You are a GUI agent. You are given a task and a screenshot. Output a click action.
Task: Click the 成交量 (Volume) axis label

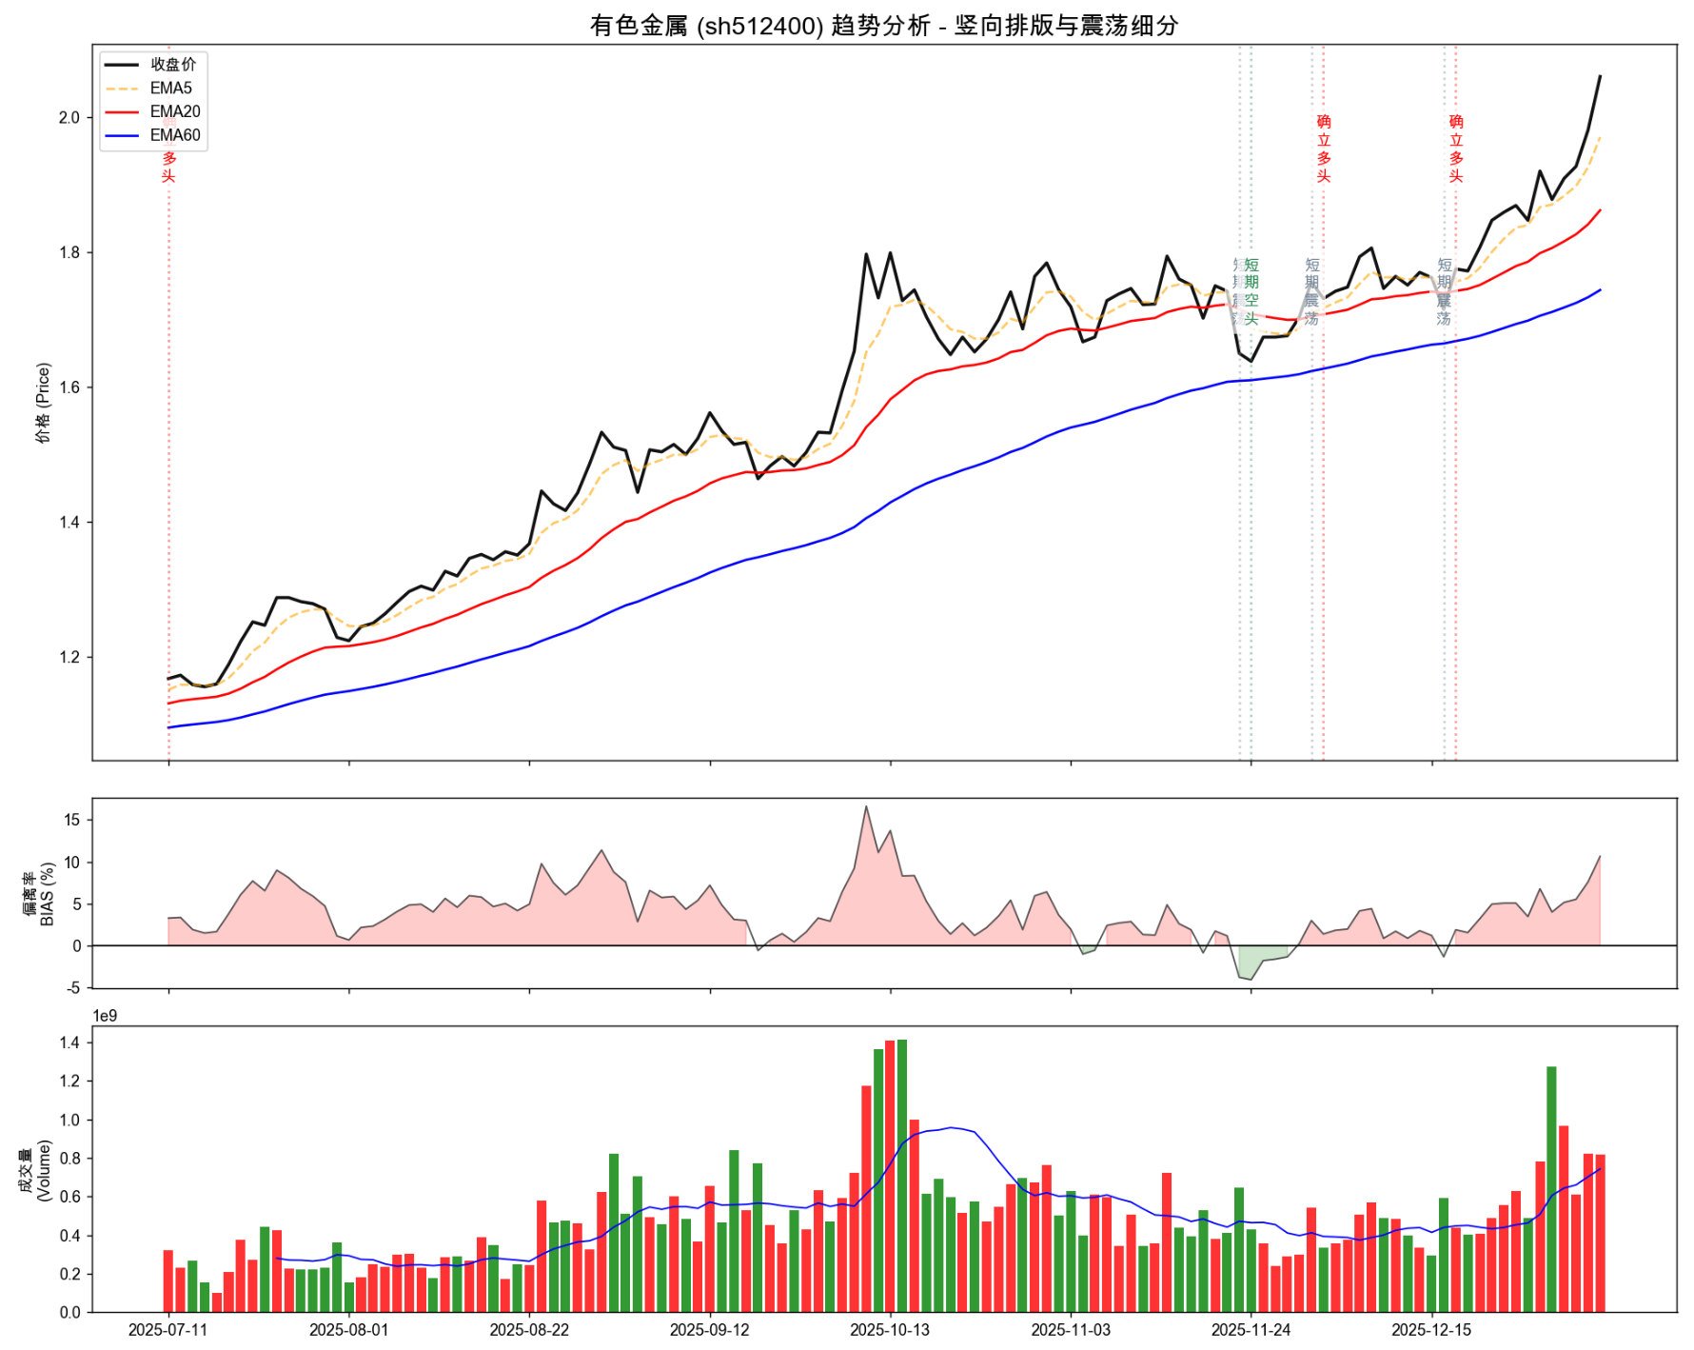(34, 1169)
